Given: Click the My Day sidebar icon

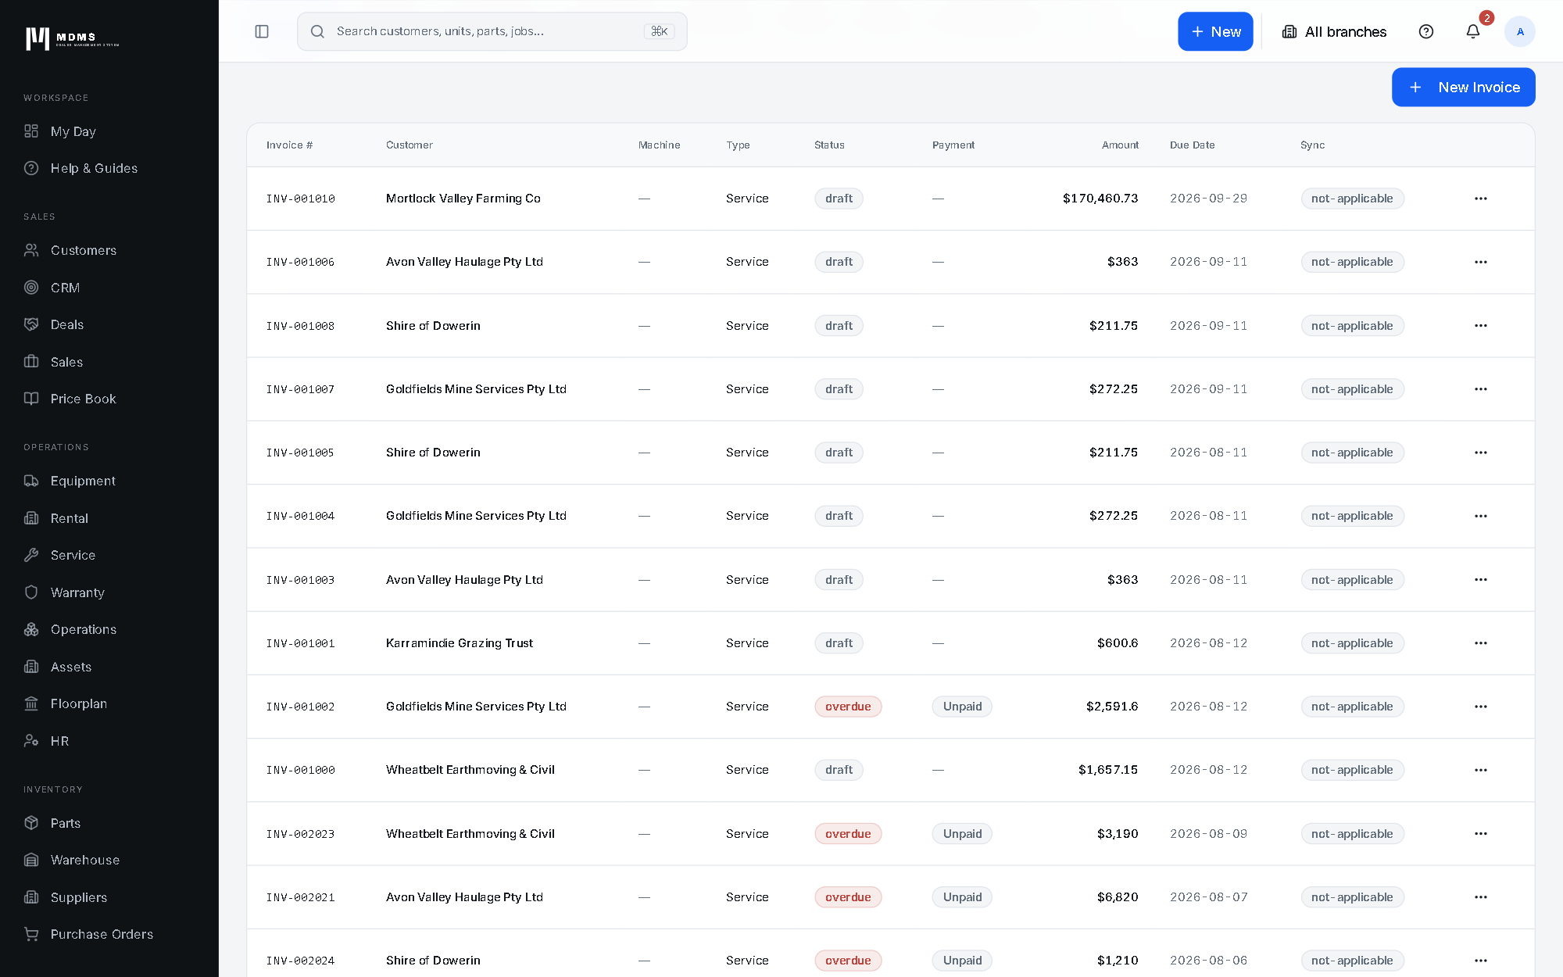Looking at the screenshot, I should (x=31, y=131).
